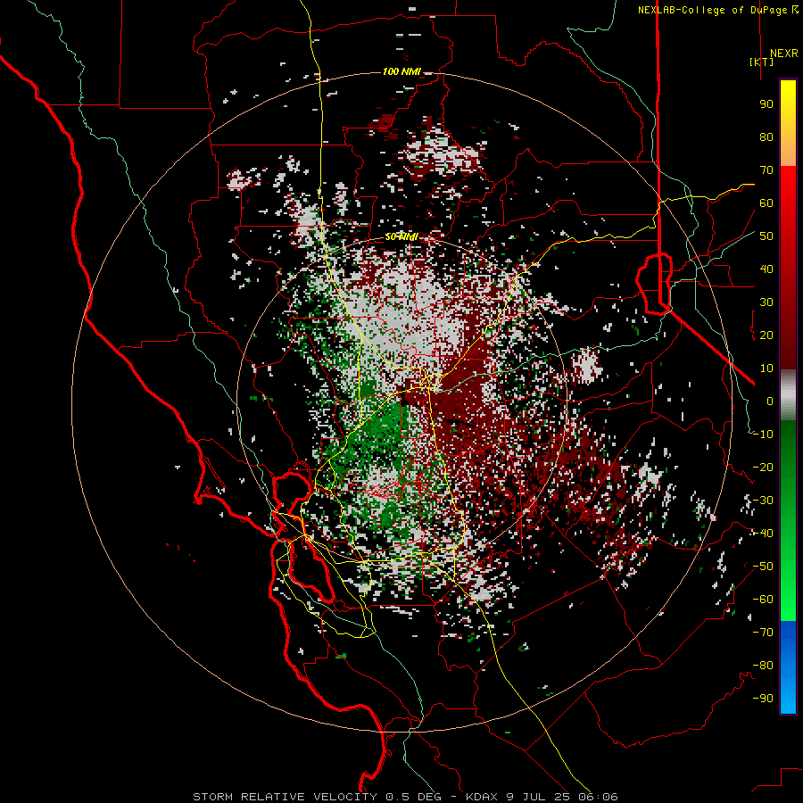Click the -90 scale label
Viewport: 803px width, 803px height.
pyautogui.click(x=763, y=699)
